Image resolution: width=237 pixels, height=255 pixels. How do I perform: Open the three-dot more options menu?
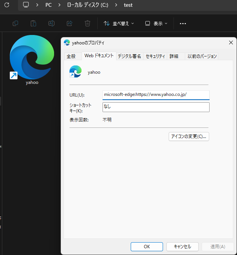(183, 23)
